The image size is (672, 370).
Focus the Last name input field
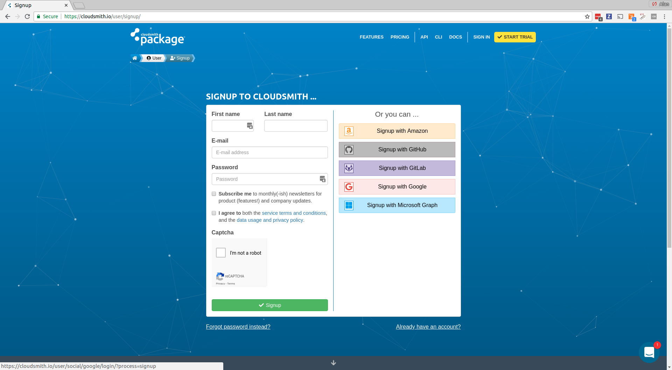click(x=296, y=126)
